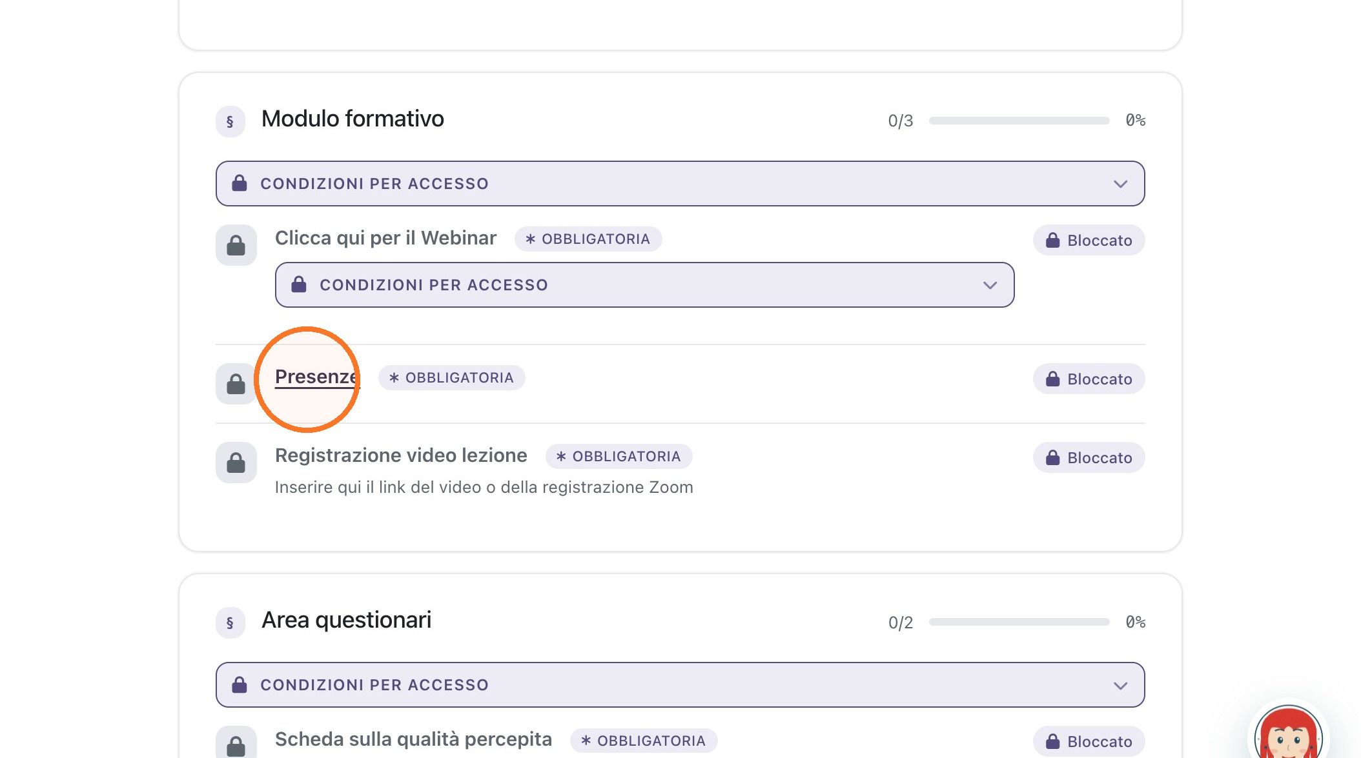Open the Presenze activity link
Image resolution: width=1361 pixels, height=758 pixels.
316,377
